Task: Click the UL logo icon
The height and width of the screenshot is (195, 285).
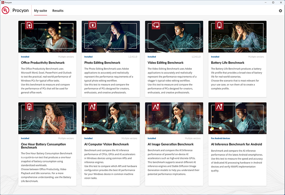Action: (x=6, y=10)
